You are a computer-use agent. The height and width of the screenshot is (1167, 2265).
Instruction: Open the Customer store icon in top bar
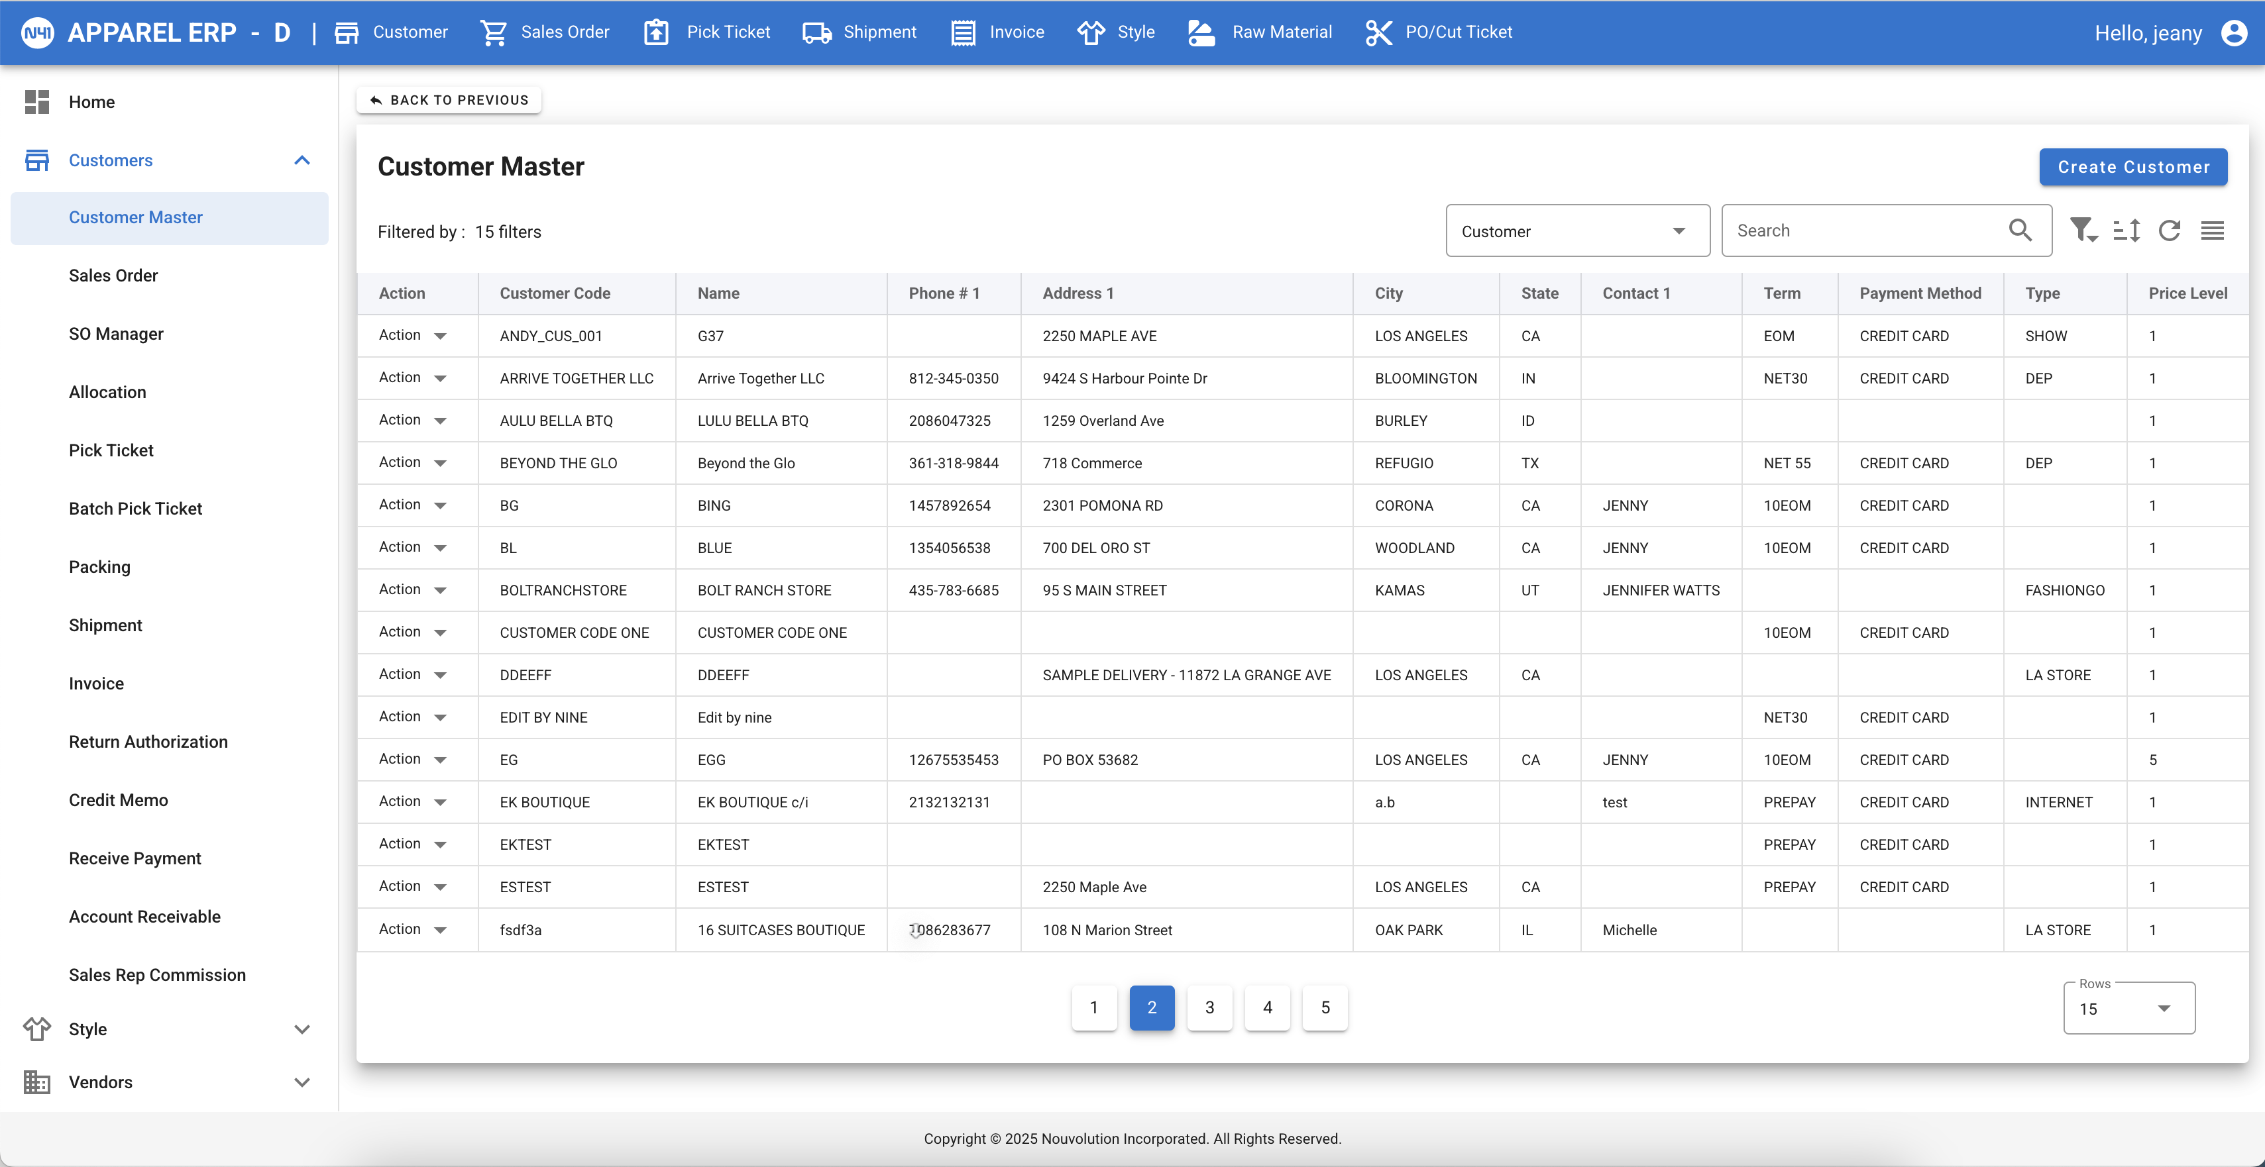(347, 32)
